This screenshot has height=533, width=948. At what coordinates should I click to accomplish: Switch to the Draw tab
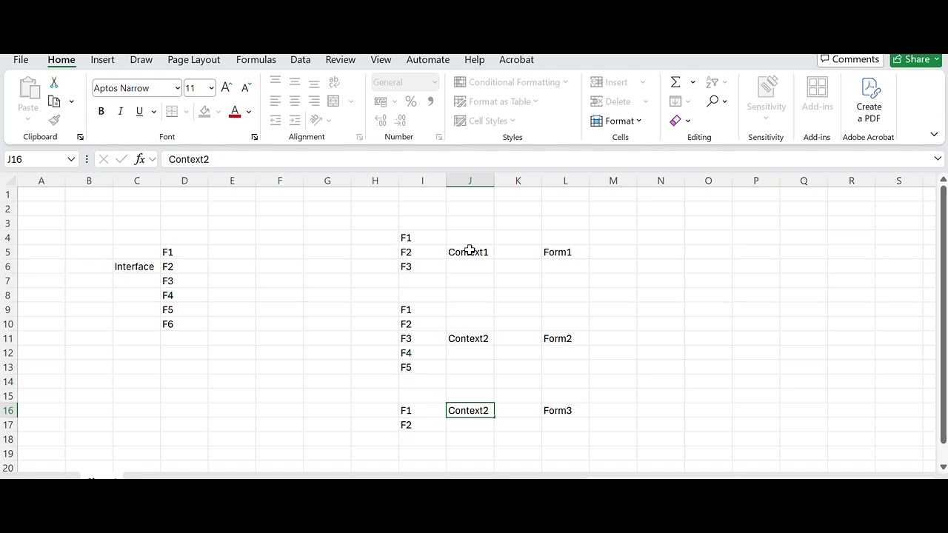pos(141,59)
